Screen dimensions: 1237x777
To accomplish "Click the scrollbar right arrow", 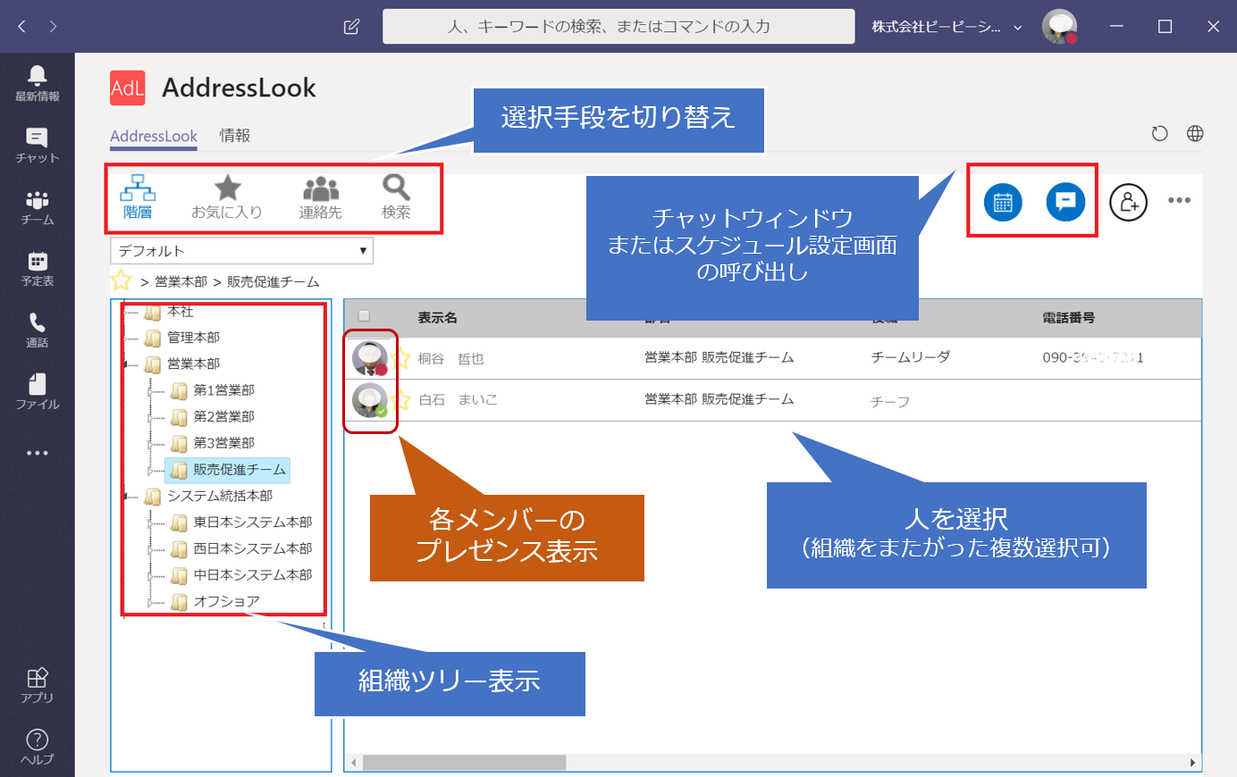I will pyautogui.click(x=1192, y=763).
